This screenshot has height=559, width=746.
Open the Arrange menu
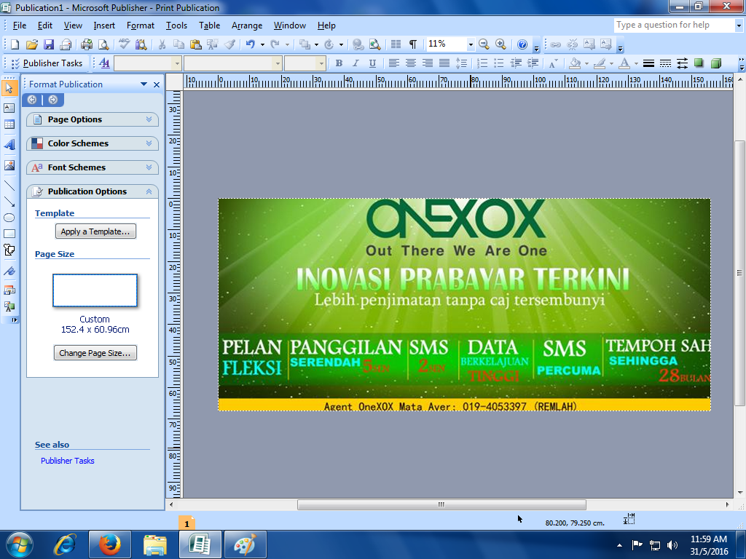tap(247, 25)
